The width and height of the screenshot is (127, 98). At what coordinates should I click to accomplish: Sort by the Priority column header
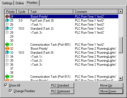click(x=10, y=11)
